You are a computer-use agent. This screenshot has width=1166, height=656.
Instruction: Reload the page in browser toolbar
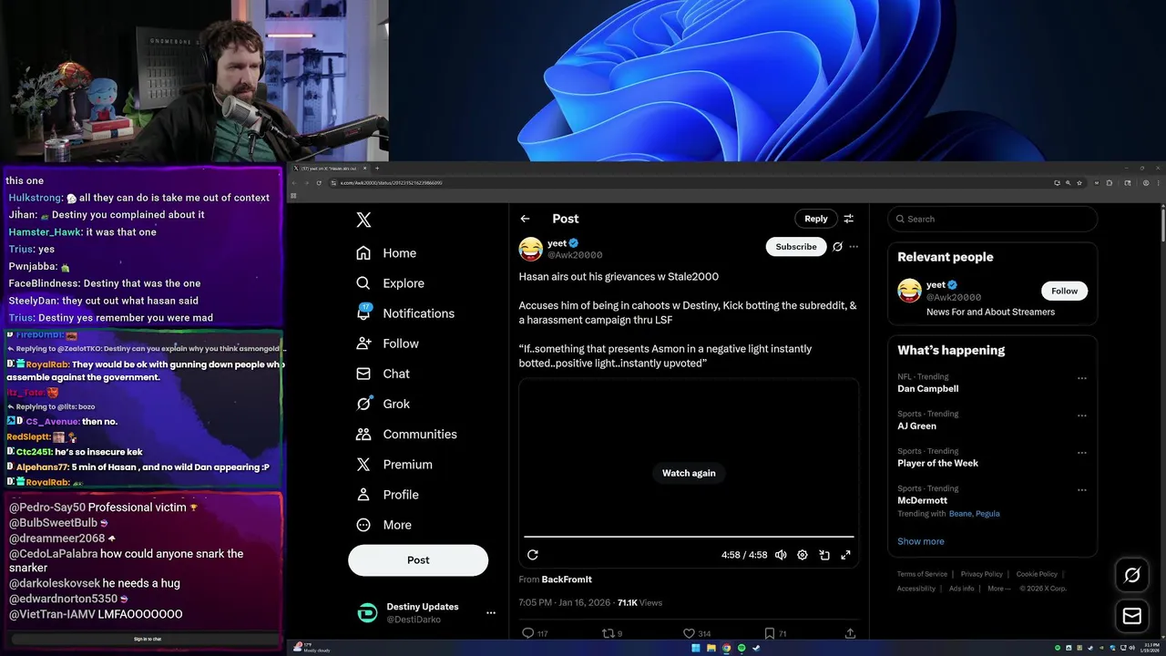click(x=319, y=183)
